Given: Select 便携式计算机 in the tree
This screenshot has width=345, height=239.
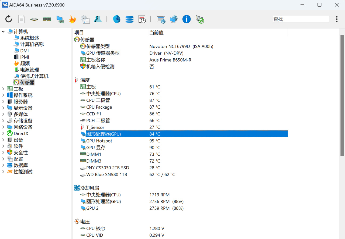Looking at the screenshot, I should click(x=34, y=76).
